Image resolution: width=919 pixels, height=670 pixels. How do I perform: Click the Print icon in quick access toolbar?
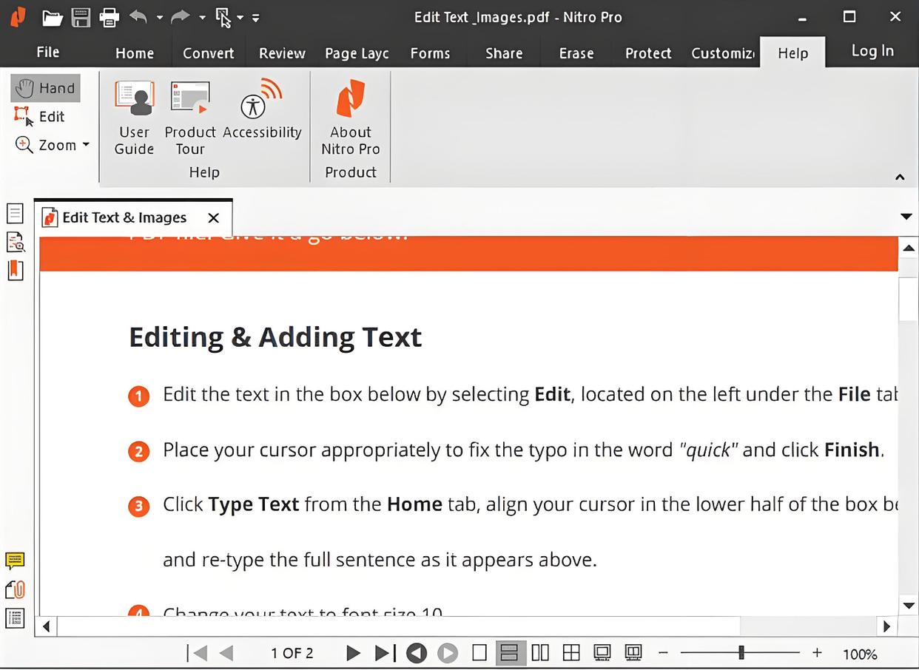pyautogui.click(x=109, y=16)
